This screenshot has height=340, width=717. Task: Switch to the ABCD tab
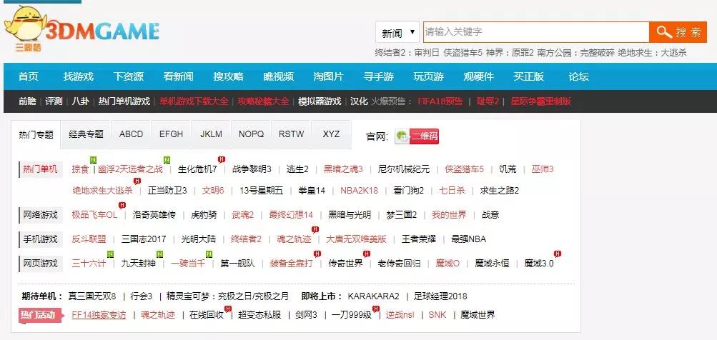click(x=132, y=134)
